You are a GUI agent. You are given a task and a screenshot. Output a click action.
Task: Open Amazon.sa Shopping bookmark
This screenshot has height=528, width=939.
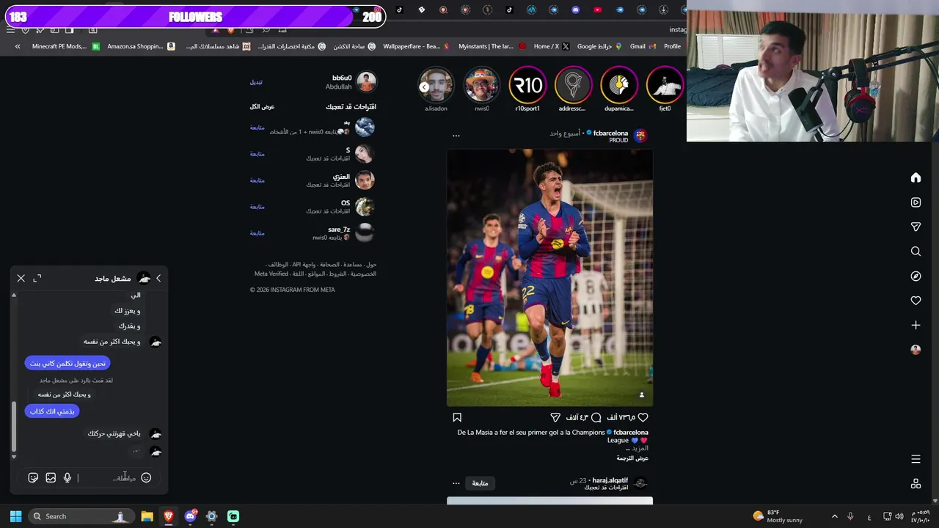[141, 46]
